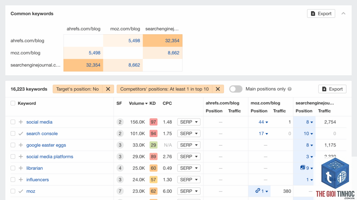Click the checkmark icon beside moz

point(21,191)
